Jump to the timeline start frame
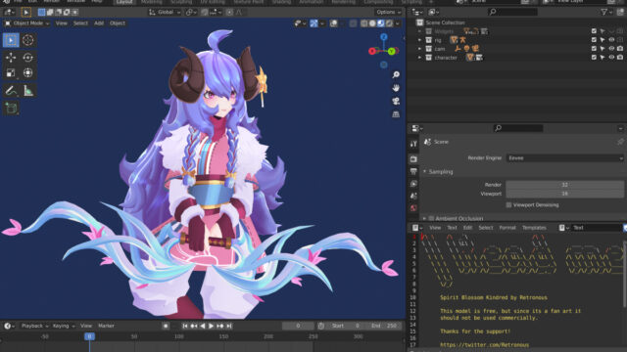Screen dimensions: 627x352 (x=185, y=326)
